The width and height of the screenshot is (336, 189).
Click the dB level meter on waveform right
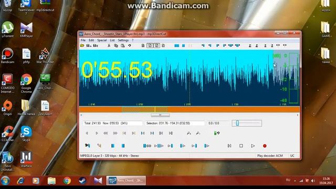293,78
